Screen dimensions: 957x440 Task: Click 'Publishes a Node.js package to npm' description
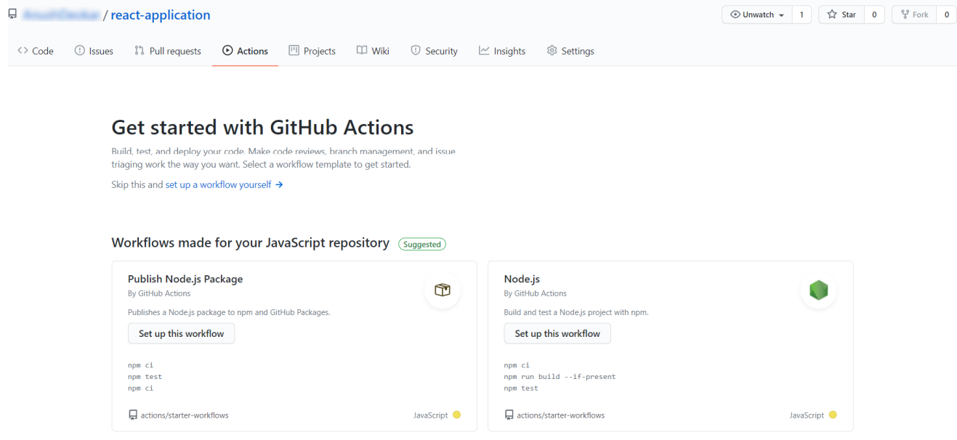[x=229, y=312]
